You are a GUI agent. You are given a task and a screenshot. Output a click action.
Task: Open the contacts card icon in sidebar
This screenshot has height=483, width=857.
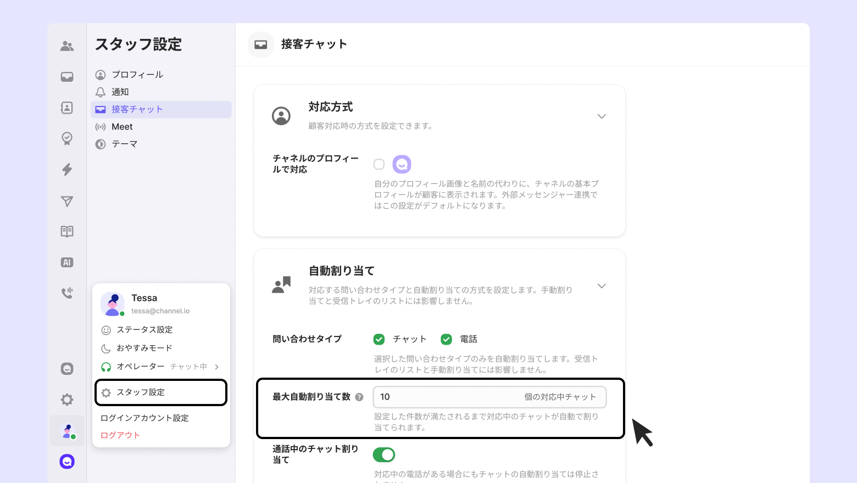point(67,108)
